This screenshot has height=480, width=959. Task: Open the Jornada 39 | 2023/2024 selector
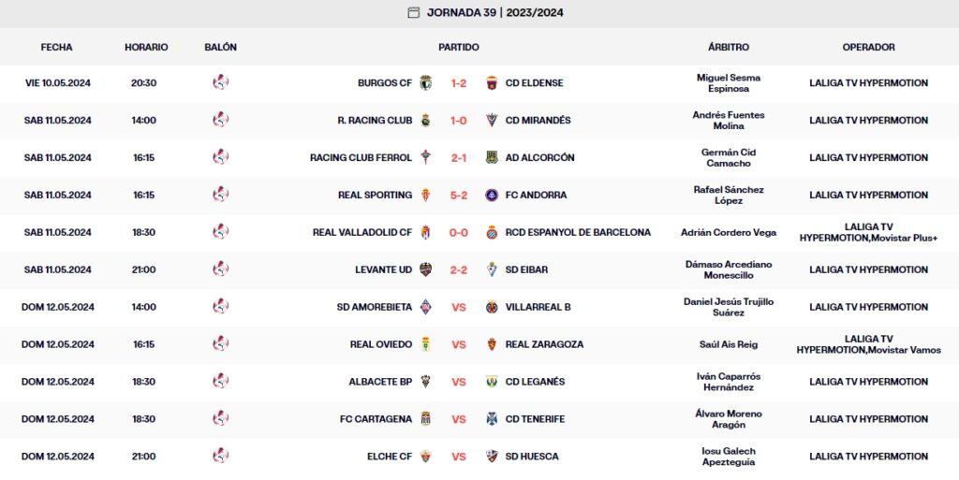click(x=494, y=13)
